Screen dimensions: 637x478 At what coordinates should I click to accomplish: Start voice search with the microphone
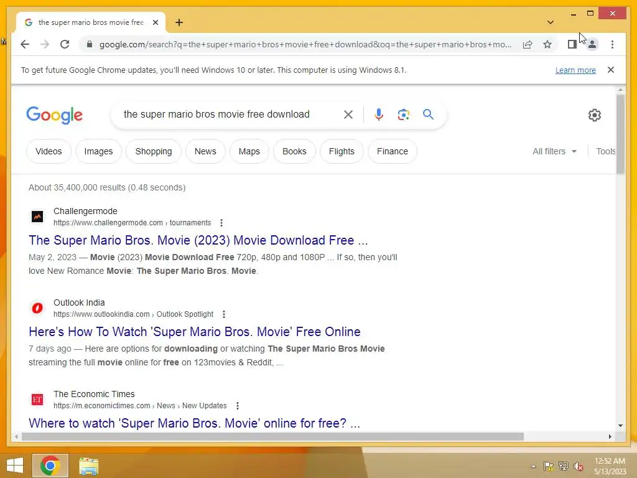tap(379, 115)
